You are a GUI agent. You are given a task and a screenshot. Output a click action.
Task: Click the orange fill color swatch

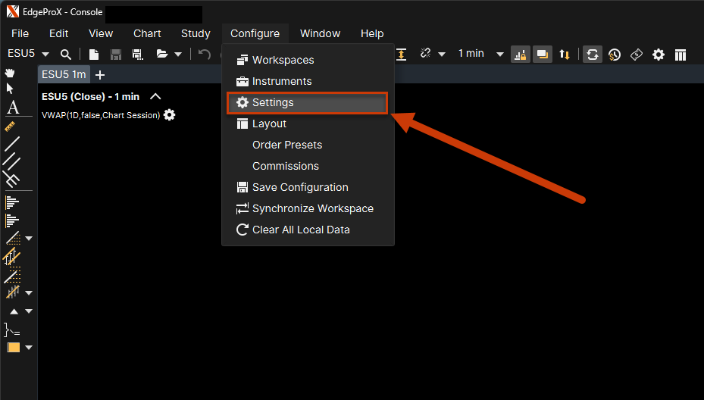13,348
